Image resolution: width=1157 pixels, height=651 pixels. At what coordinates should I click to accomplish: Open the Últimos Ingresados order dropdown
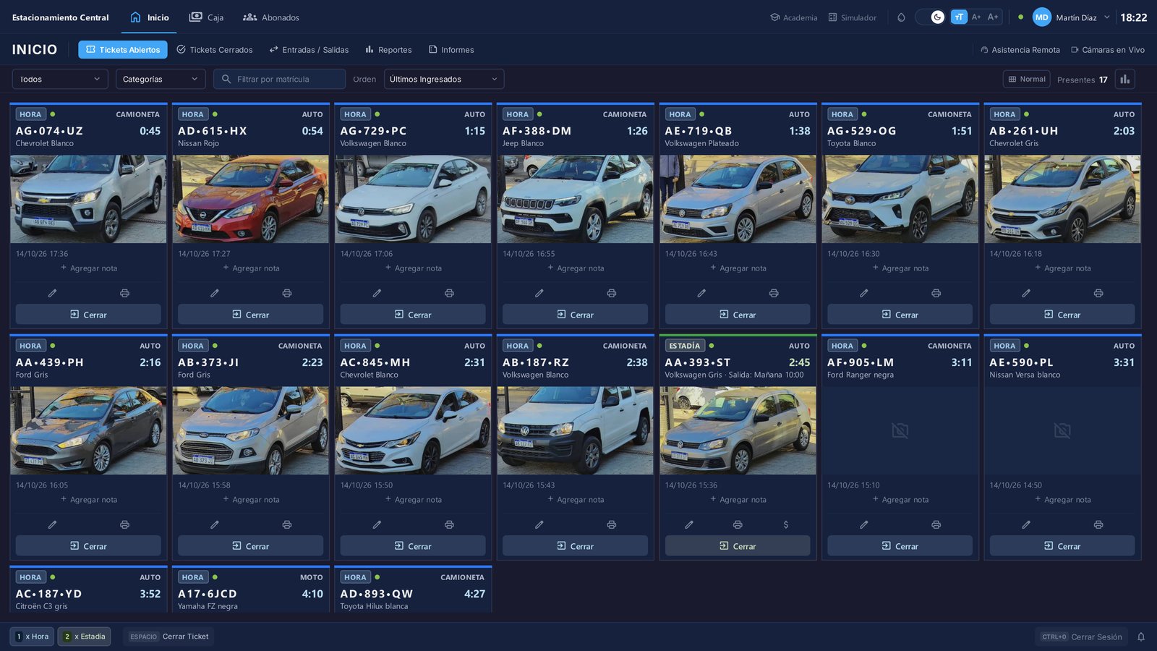(444, 79)
